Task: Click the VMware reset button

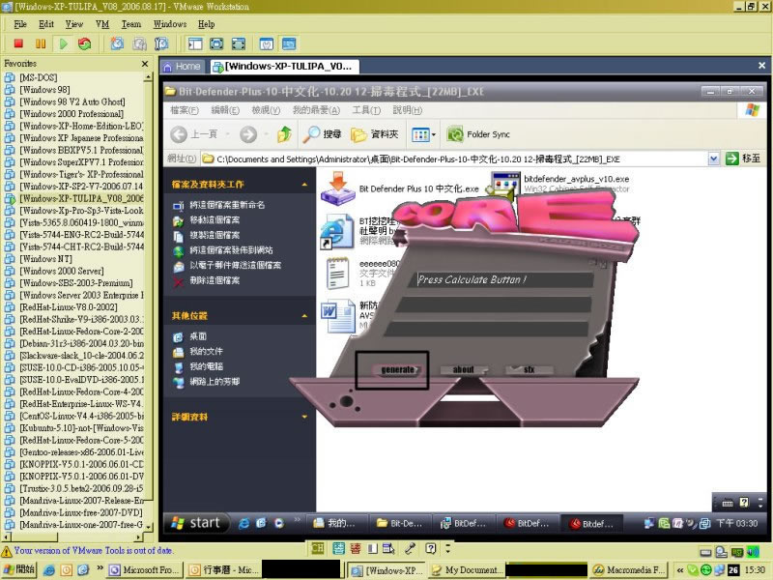Action: pos(85,43)
